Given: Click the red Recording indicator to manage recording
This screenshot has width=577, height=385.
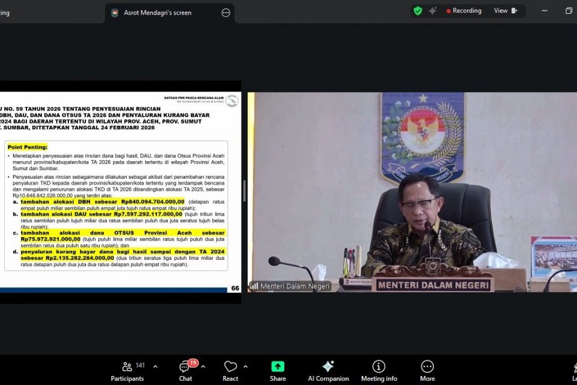Looking at the screenshot, I should [464, 10].
